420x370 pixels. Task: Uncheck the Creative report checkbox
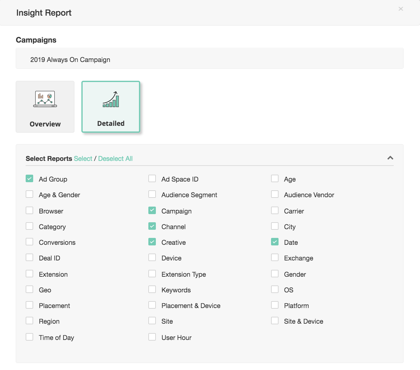pos(152,242)
